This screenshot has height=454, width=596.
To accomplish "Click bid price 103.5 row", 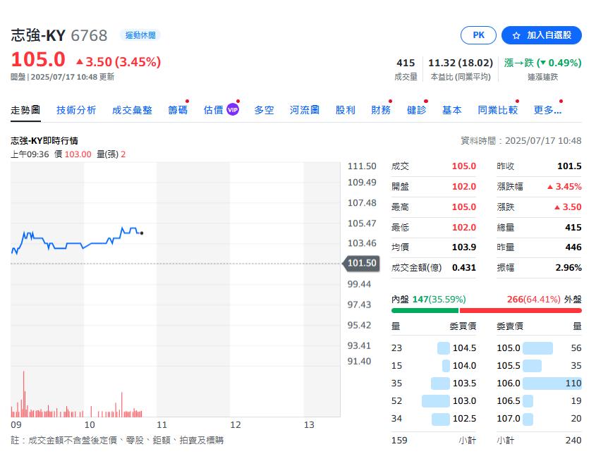I will click(x=434, y=383).
